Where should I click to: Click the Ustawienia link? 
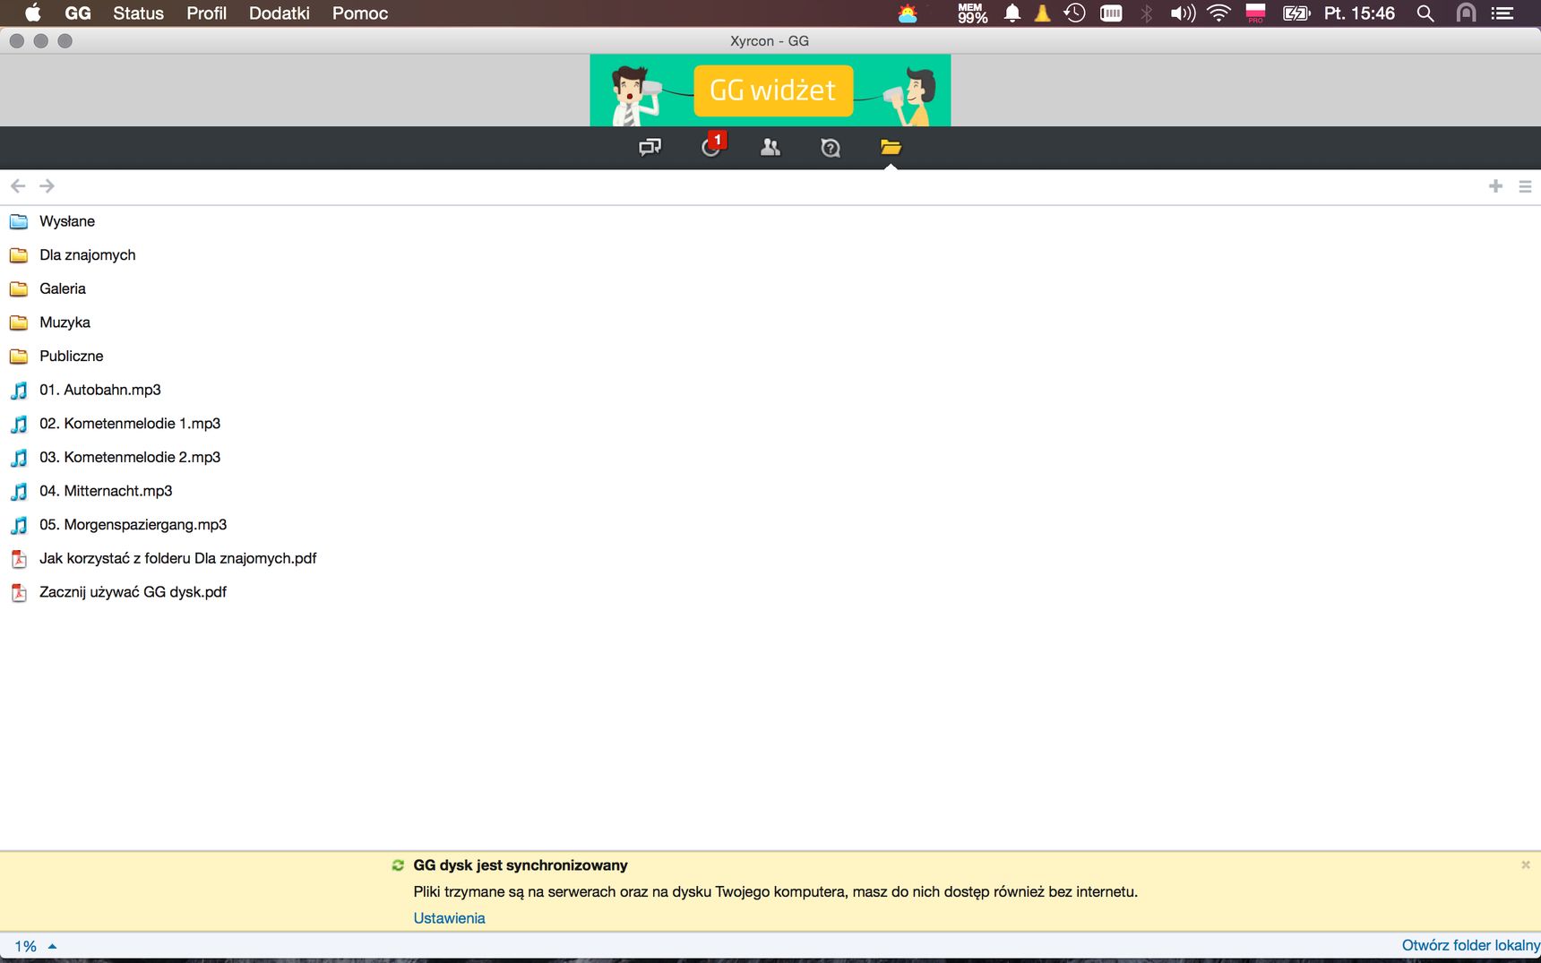point(449,918)
